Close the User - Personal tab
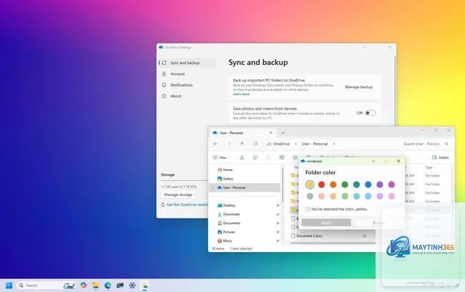 click(x=270, y=132)
